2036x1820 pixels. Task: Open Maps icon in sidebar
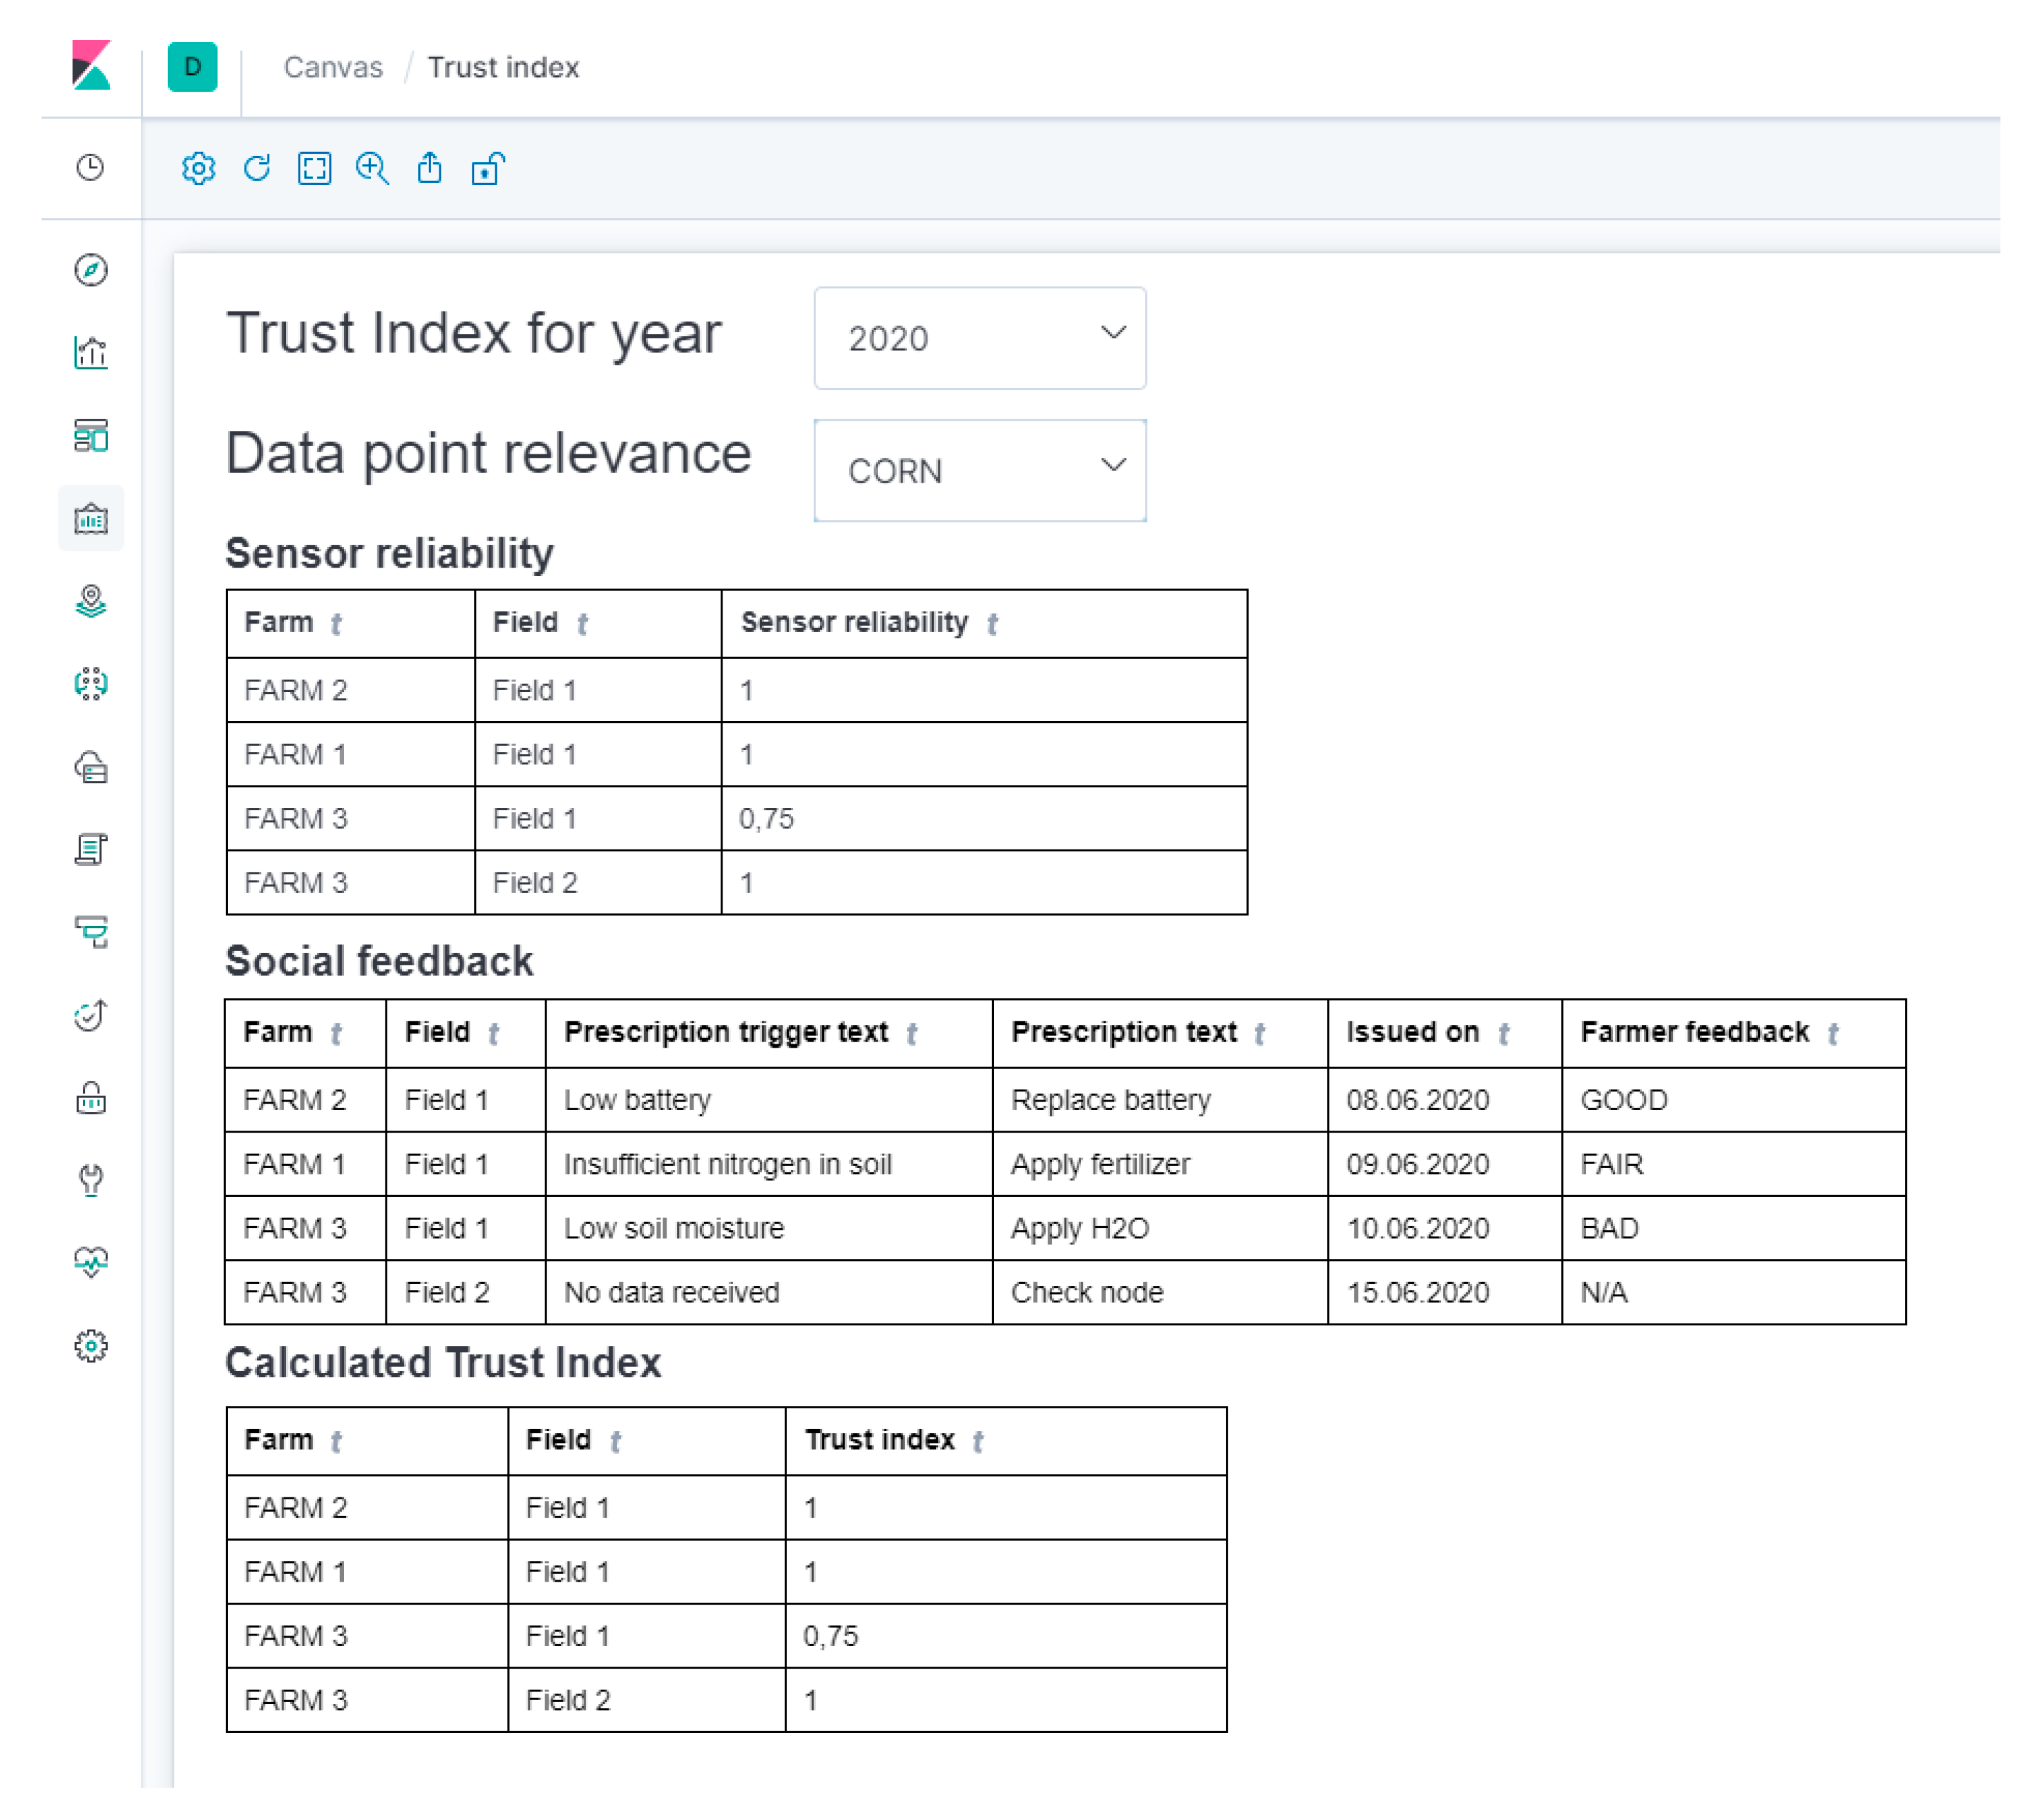tap(91, 601)
